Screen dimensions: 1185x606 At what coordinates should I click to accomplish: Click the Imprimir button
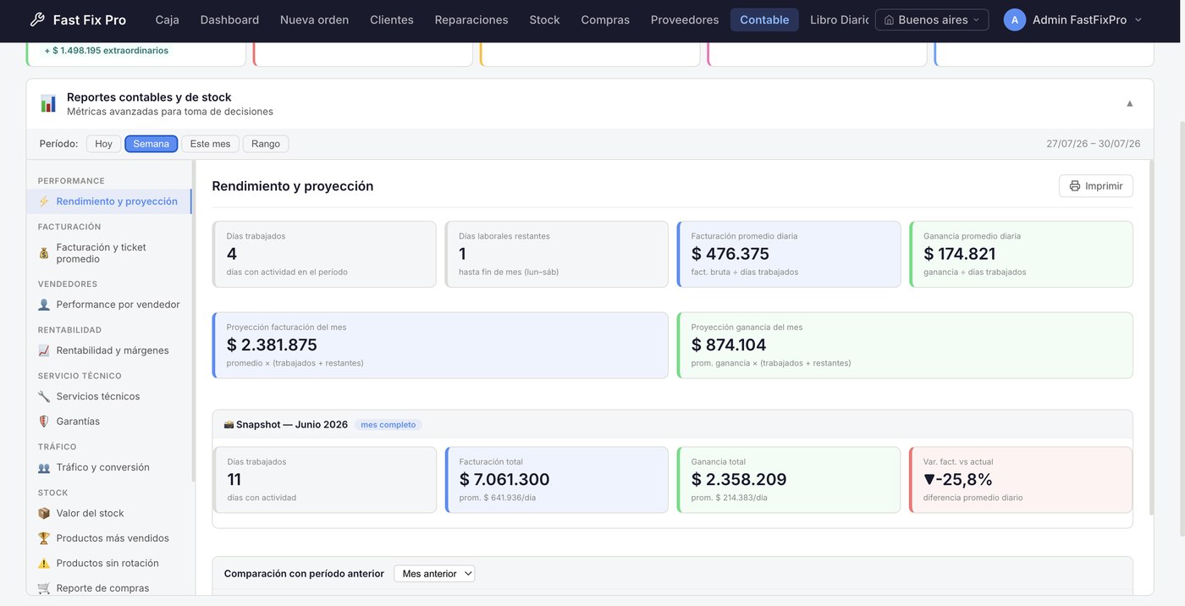1096,186
